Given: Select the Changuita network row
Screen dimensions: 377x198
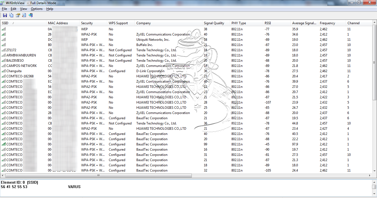Looking at the screenshot, I should pos(186,71).
